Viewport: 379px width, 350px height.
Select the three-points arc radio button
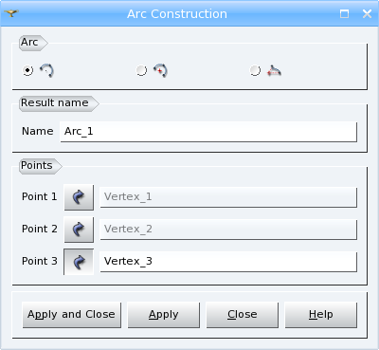click(x=27, y=70)
